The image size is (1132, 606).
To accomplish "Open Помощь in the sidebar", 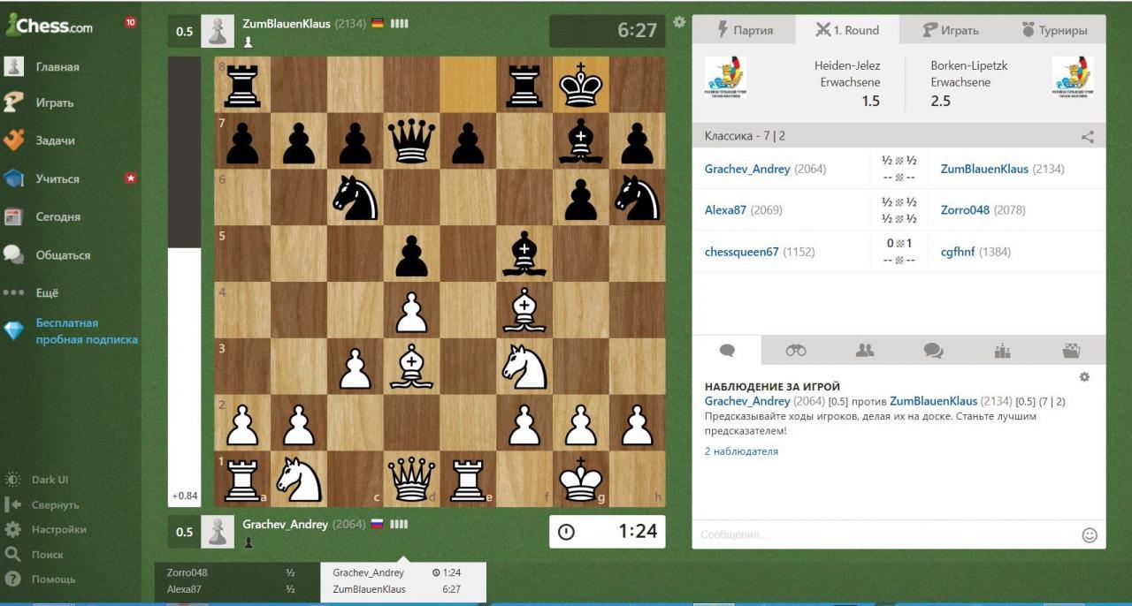I will [x=41, y=579].
